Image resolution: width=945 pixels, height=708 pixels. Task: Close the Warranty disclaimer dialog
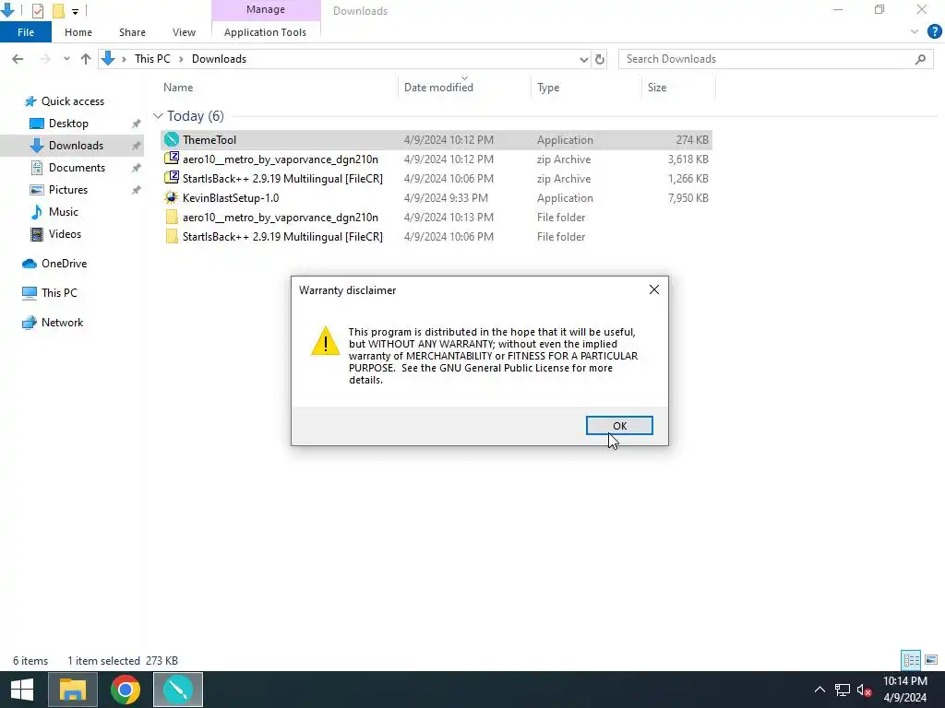pos(654,289)
